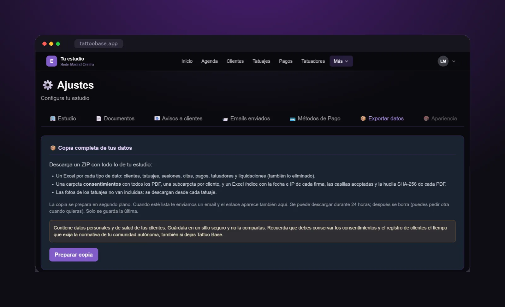The image size is (505, 307).
Task: Select the Emails enviados tab
Action: point(246,119)
